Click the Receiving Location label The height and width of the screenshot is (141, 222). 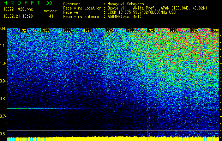82,8
